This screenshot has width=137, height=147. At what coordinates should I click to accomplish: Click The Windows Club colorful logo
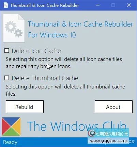coord(11,127)
